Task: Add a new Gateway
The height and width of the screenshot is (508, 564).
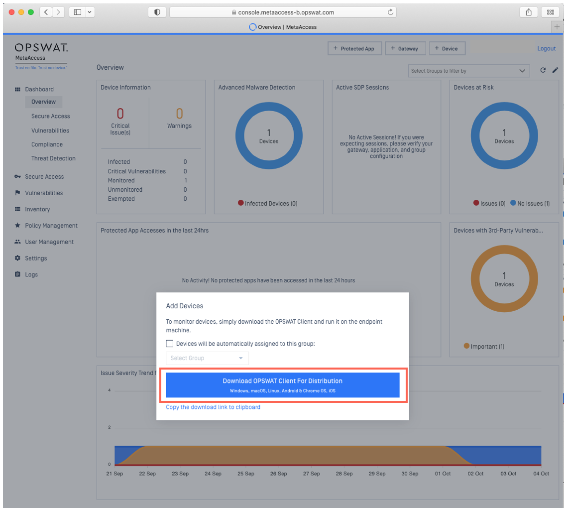Action: [x=405, y=49]
